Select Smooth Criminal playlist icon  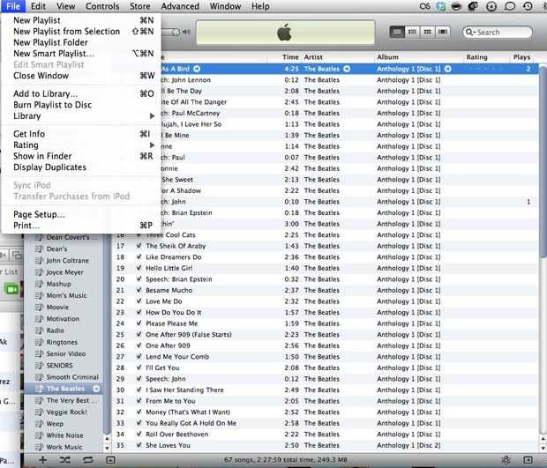coord(39,377)
